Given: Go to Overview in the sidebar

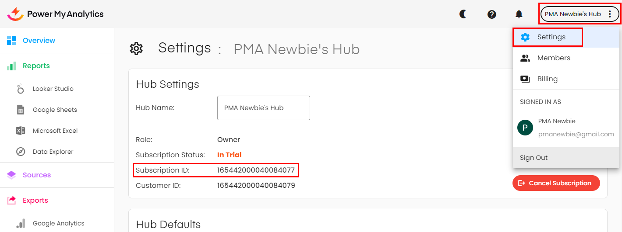Looking at the screenshot, I should pyautogui.click(x=39, y=41).
